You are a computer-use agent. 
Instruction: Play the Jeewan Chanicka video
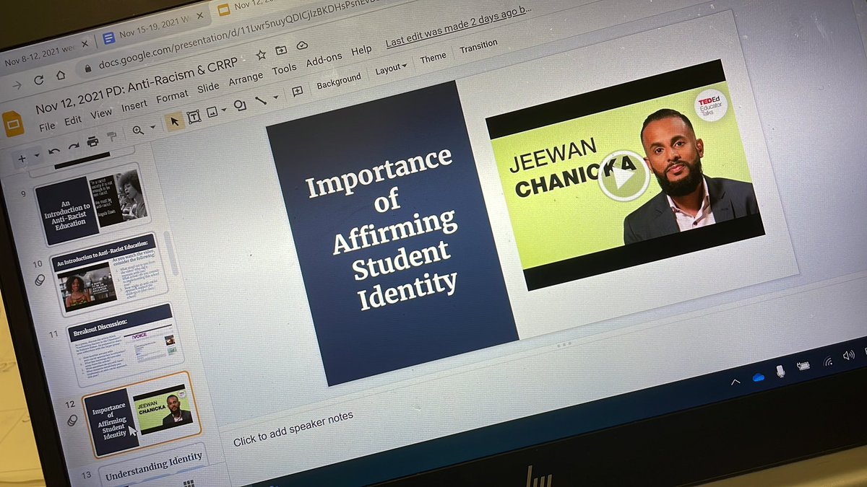pos(622,177)
